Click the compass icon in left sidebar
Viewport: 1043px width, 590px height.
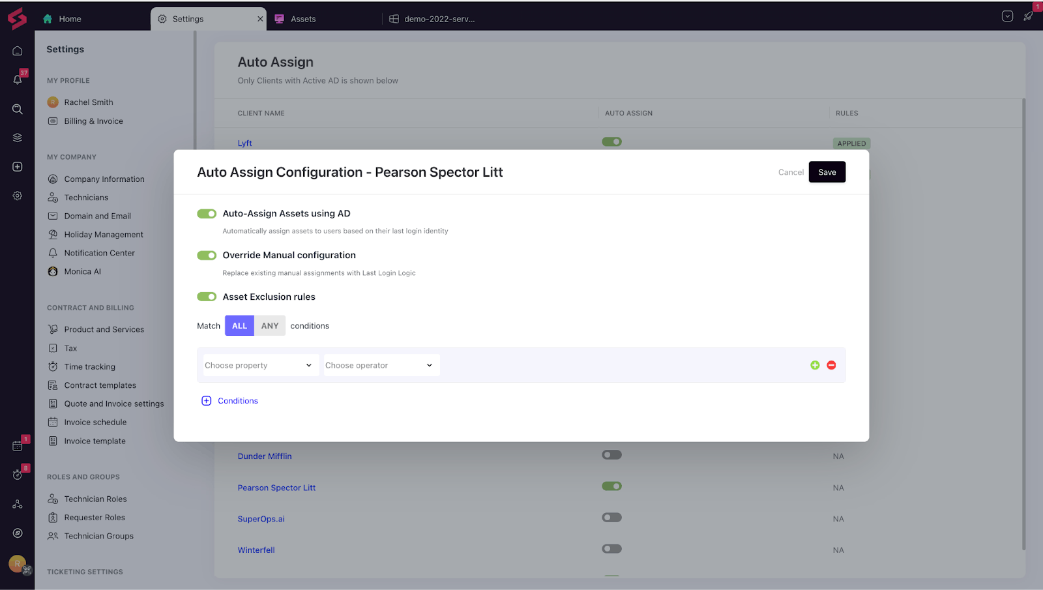tap(18, 533)
